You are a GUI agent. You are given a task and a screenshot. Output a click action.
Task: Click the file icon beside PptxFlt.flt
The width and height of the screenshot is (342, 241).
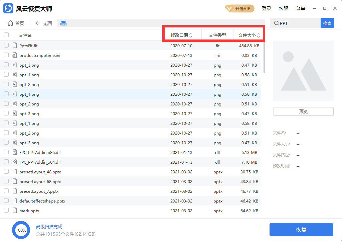tap(14, 46)
